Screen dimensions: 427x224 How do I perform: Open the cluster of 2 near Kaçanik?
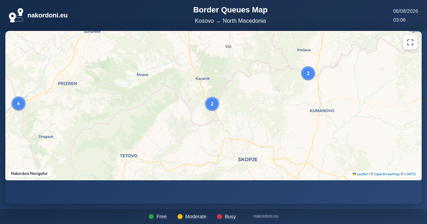click(x=212, y=104)
